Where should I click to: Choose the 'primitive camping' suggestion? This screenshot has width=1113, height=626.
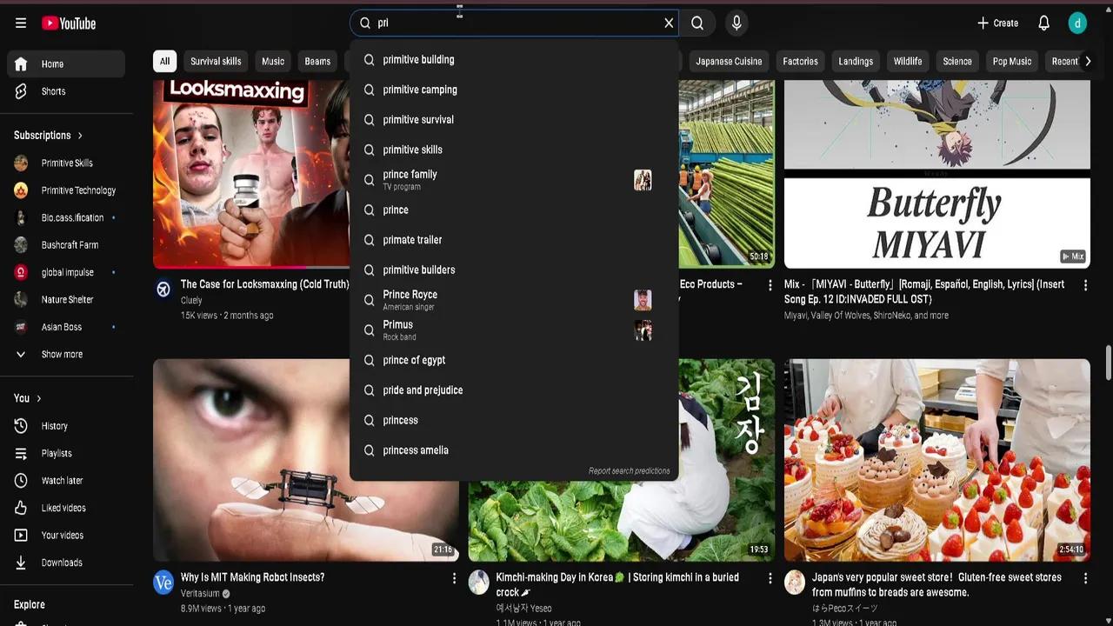click(x=514, y=90)
